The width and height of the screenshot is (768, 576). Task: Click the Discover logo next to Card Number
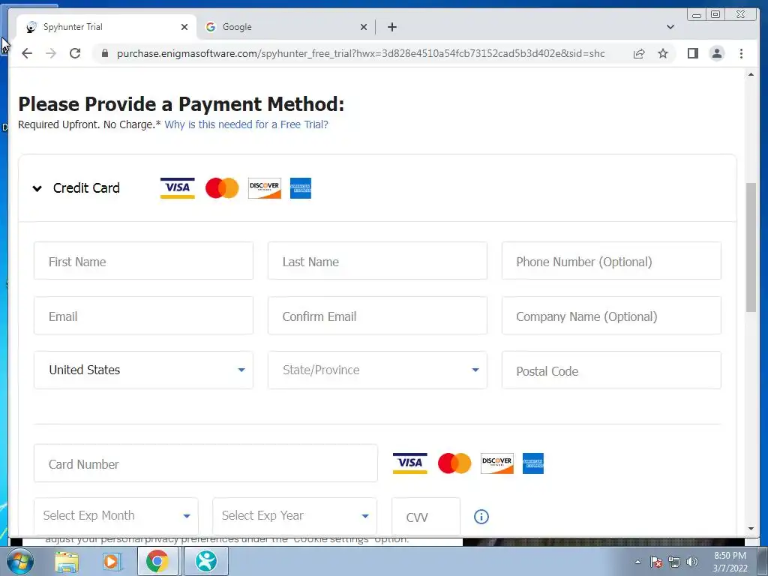497,463
